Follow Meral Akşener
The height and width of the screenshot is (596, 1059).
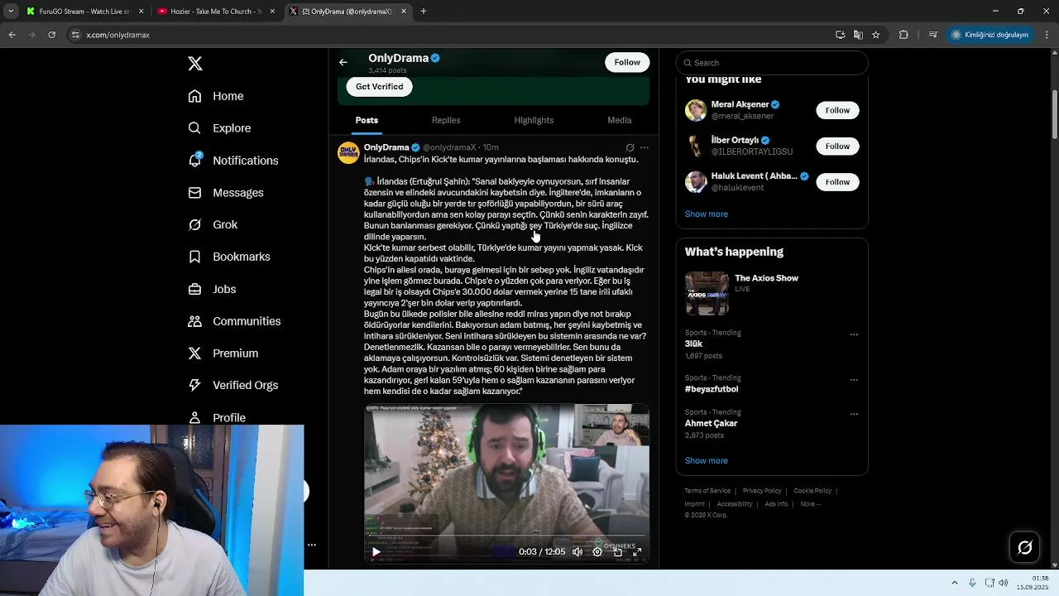click(837, 110)
